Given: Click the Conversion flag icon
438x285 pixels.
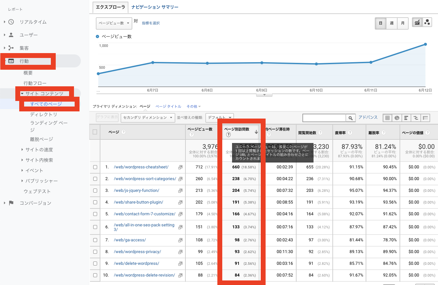Looking at the screenshot, I should (11, 203).
